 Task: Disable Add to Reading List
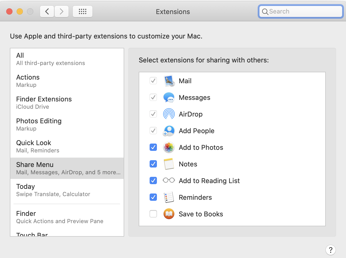coord(153,180)
